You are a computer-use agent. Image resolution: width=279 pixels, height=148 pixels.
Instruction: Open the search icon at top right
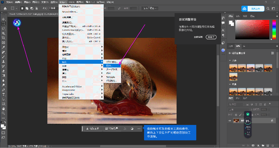click(268, 9)
